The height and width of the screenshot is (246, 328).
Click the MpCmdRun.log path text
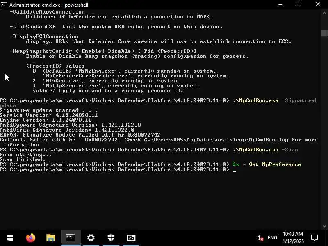(216, 140)
